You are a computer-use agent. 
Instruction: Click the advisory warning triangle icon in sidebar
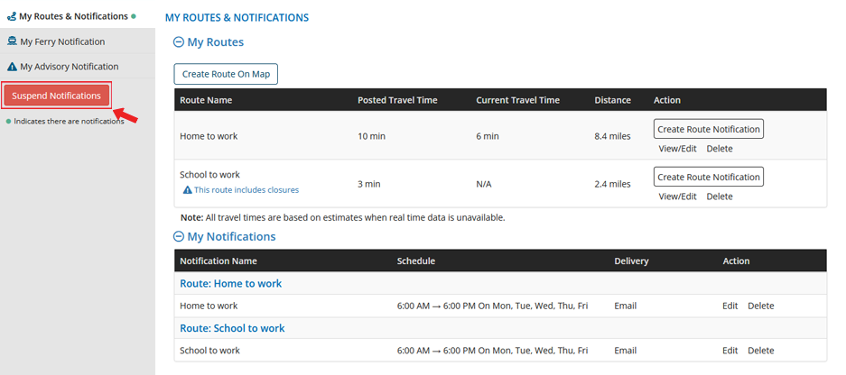click(x=12, y=67)
